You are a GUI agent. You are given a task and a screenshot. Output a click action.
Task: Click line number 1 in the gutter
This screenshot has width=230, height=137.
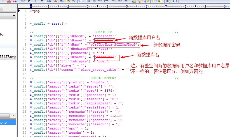click(x=25, y=11)
